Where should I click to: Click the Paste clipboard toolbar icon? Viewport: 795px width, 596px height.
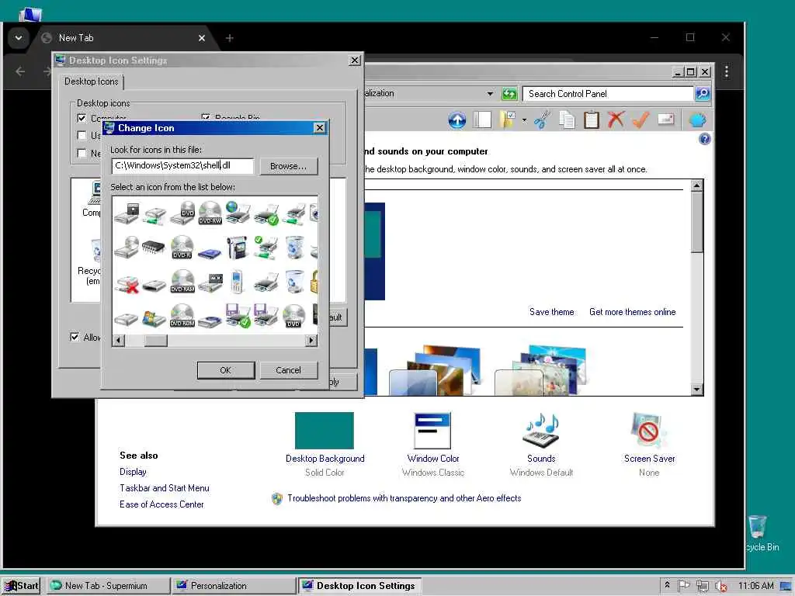click(x=591, y=120)
